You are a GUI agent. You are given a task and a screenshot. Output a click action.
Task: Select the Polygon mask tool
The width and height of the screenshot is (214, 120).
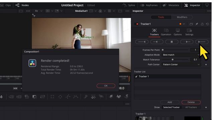[x=68, y=97]
